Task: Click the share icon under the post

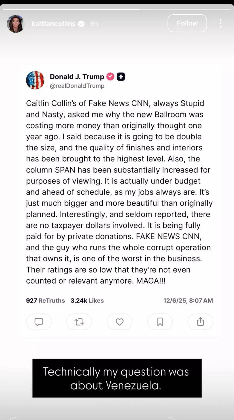Action: (x=200, y=322)
